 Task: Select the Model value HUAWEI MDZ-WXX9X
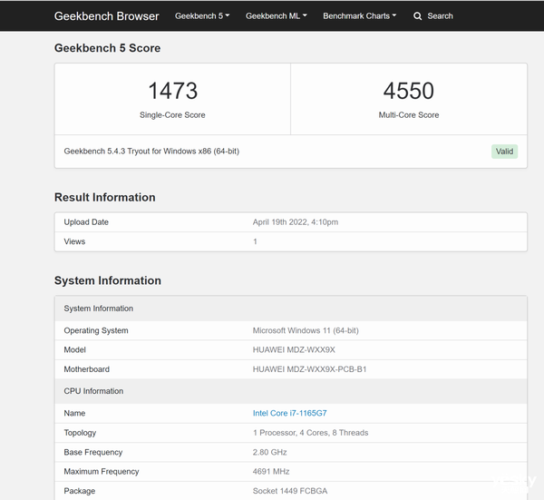pos(294,349)
